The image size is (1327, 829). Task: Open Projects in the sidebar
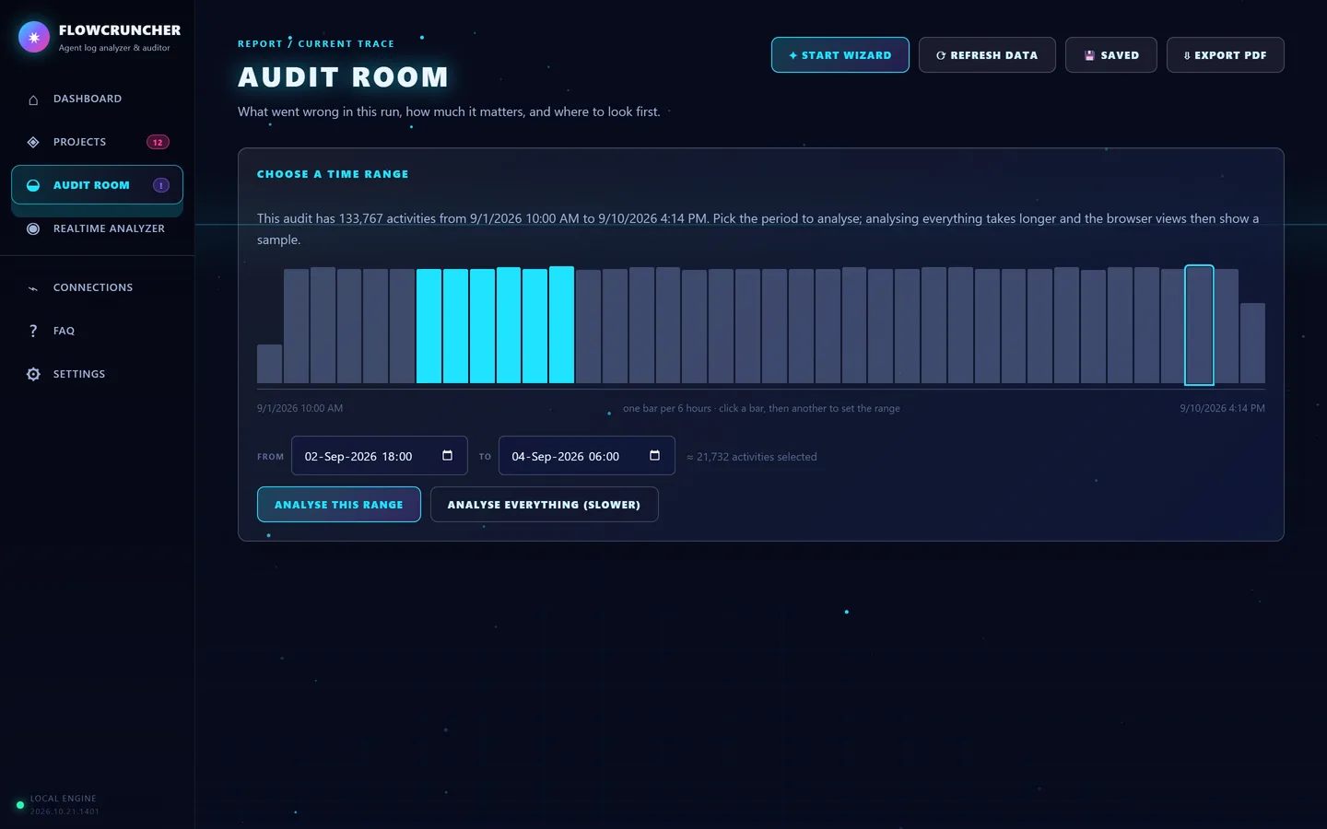coord(97,142)
